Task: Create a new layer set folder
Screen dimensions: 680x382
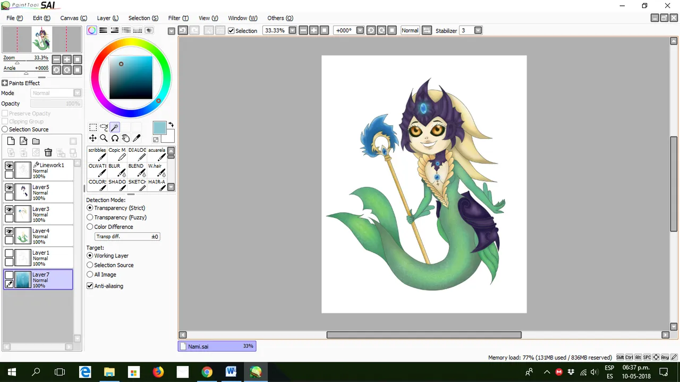Action: pos(36,141)
